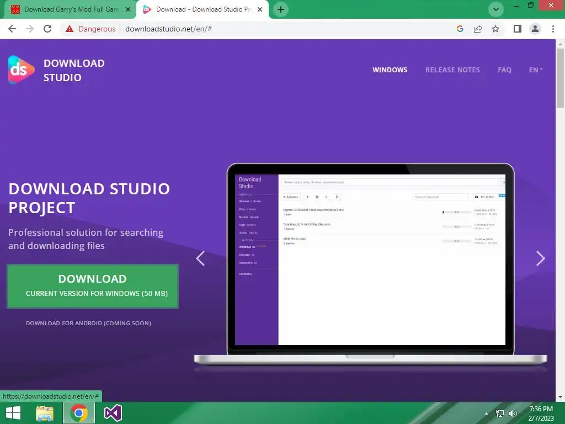565x424 pixels.
Task: Select the WINDOWS nav item
Action: pyautogui.click(x=390, y=70)
